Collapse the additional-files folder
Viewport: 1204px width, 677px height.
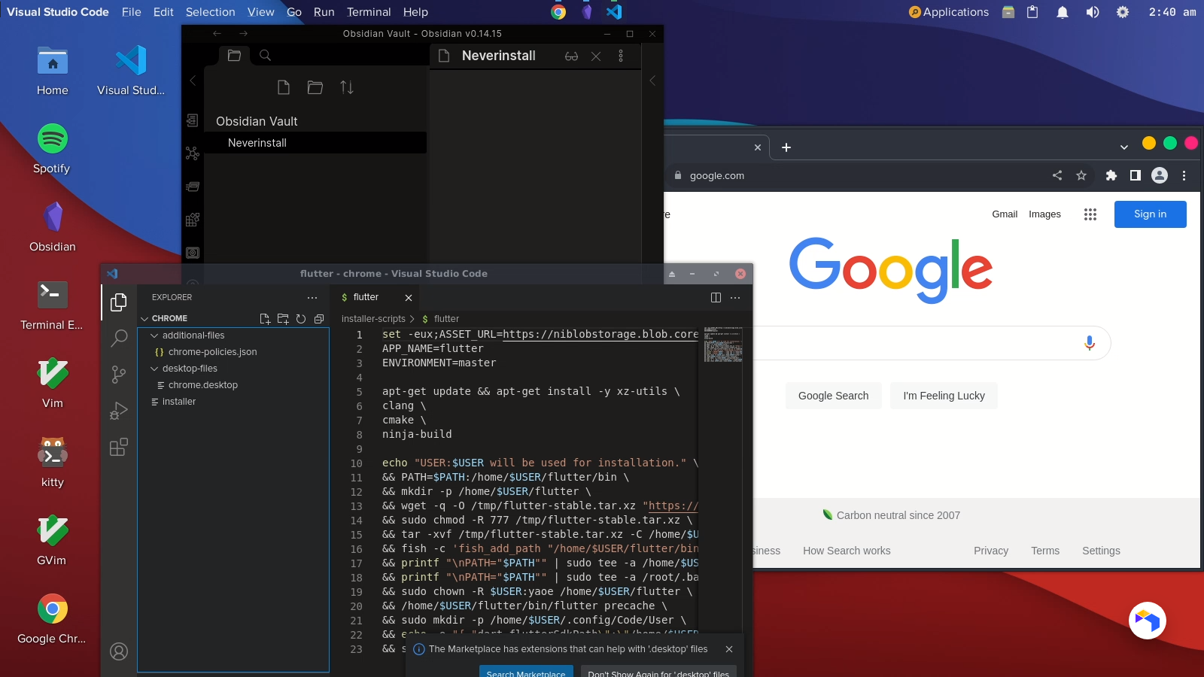154,335
